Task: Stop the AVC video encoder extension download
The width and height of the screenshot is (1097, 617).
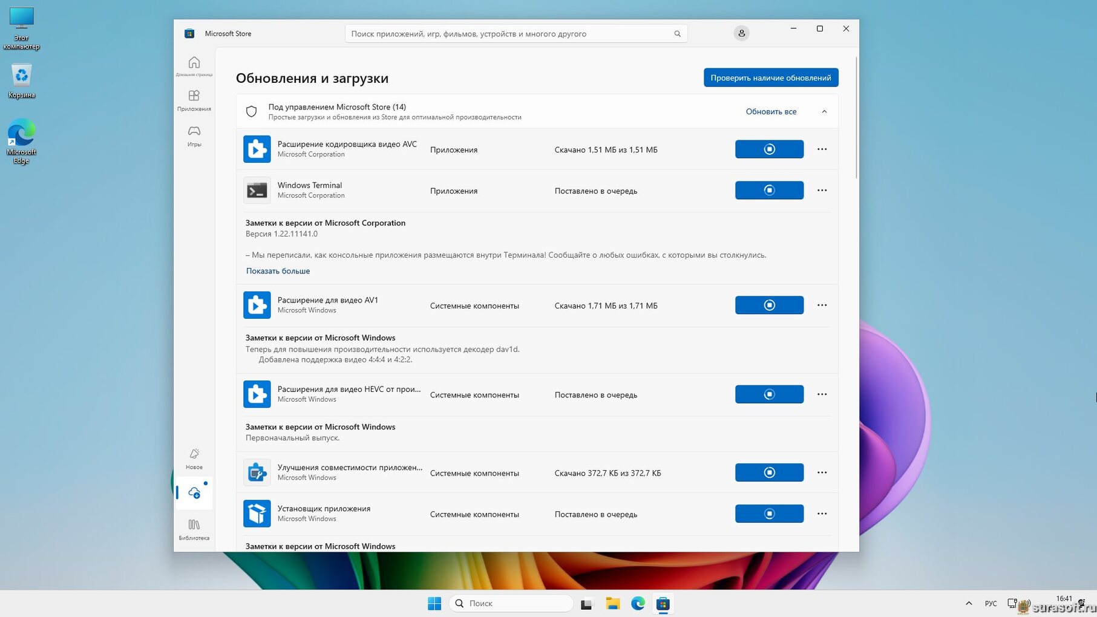Action: tap(768, 149)
